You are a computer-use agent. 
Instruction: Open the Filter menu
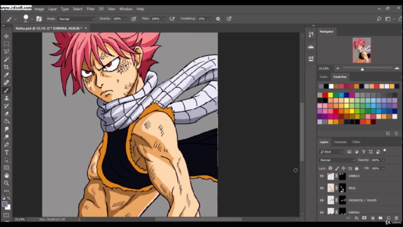91,9
